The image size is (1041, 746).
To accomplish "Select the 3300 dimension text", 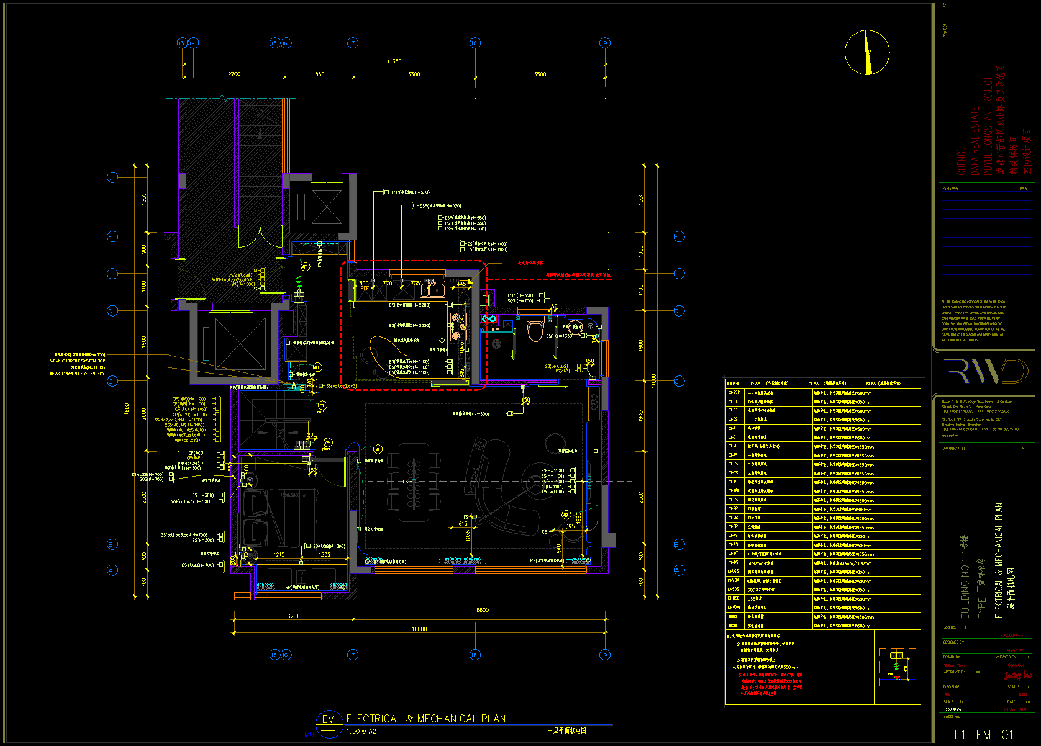I will click(414, 74).
